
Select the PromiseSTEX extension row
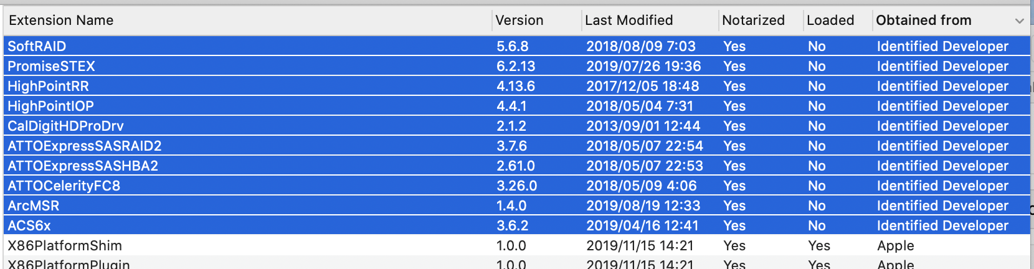pos(516,66)
